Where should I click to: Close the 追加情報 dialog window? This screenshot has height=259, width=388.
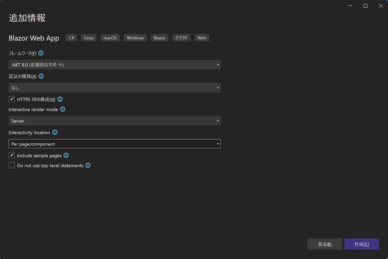381,6
